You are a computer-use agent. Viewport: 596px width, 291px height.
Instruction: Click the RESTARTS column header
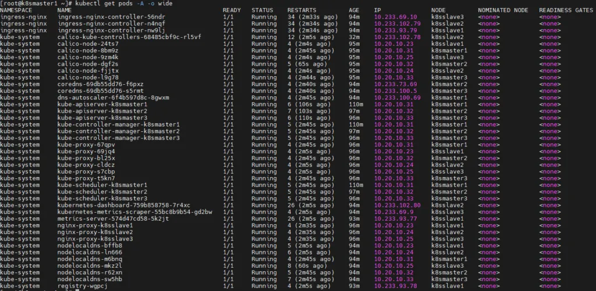click(x=302, y=10)
